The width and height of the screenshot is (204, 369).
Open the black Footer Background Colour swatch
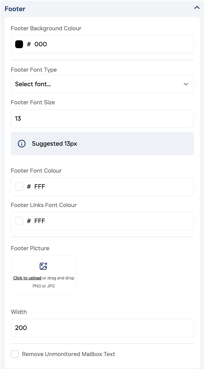19,44
